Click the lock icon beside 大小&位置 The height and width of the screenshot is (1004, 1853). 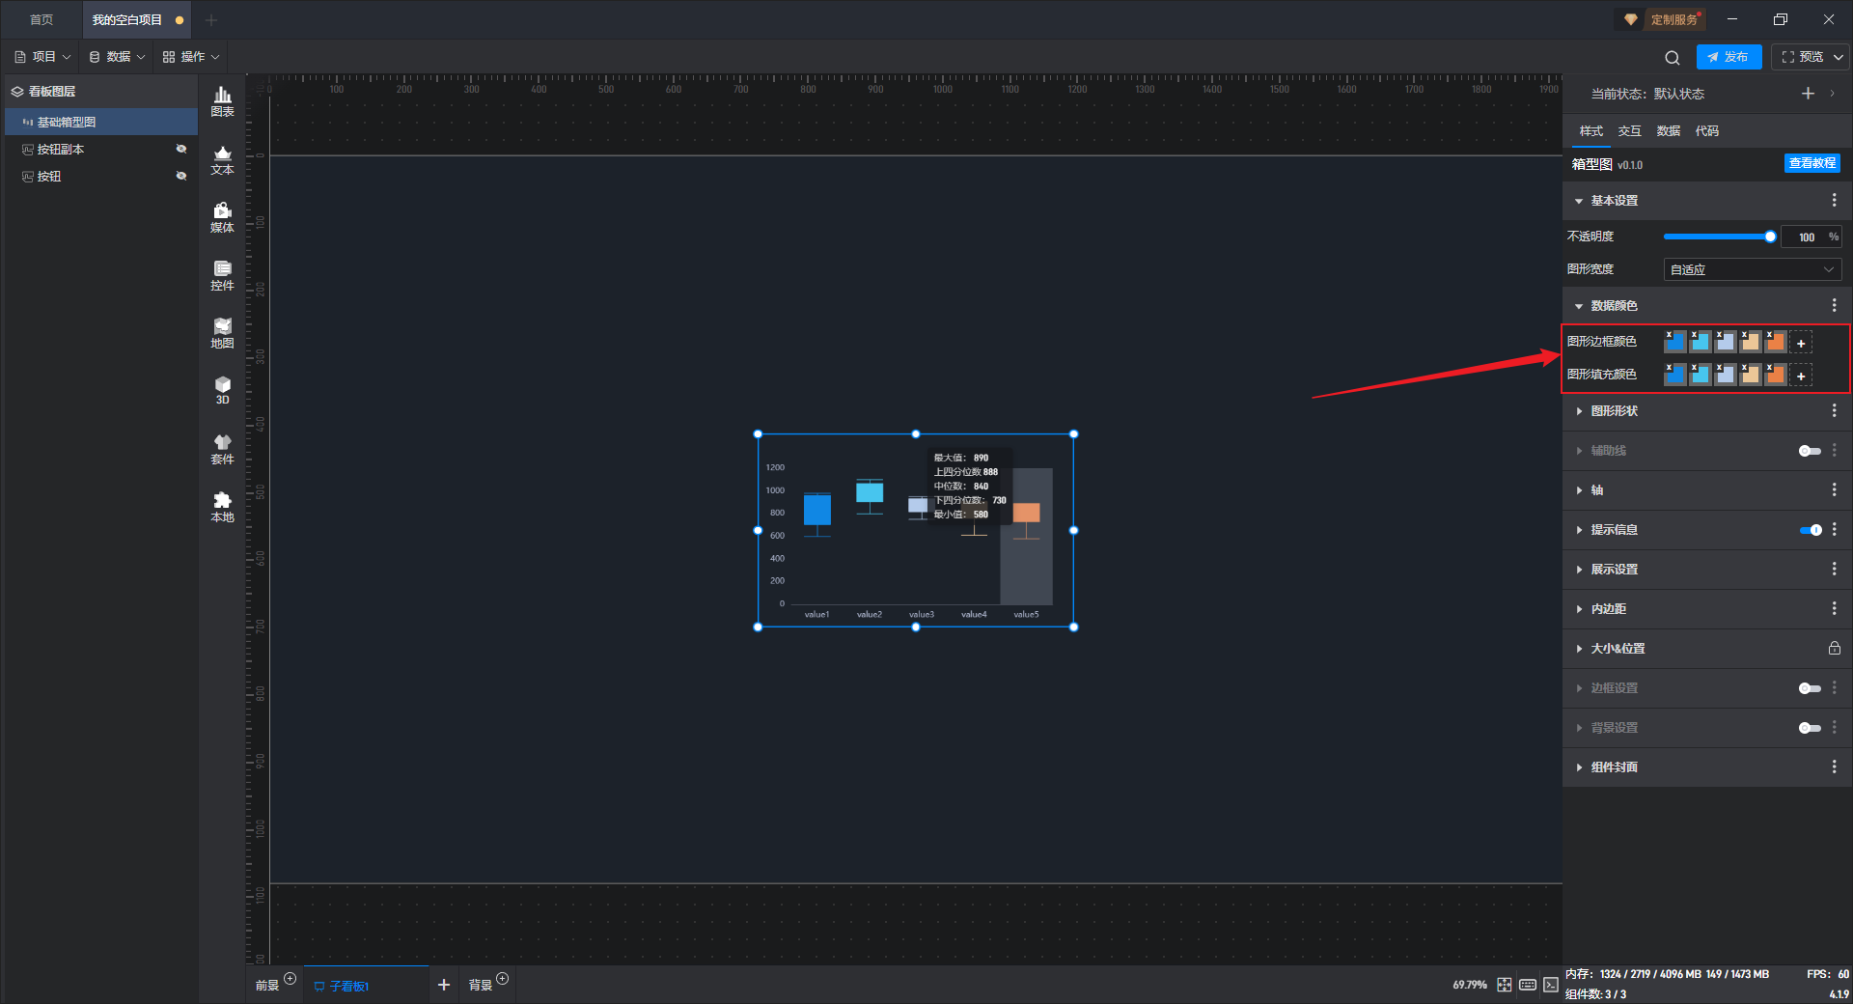pyautogui.click(x=1834, y=648)
